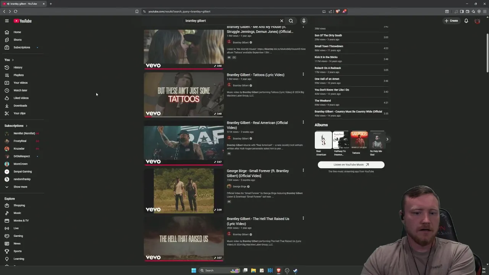
Task: Open the YouTube guide hamburger menu
Action: pyautogui.click(x=7, y=21)
